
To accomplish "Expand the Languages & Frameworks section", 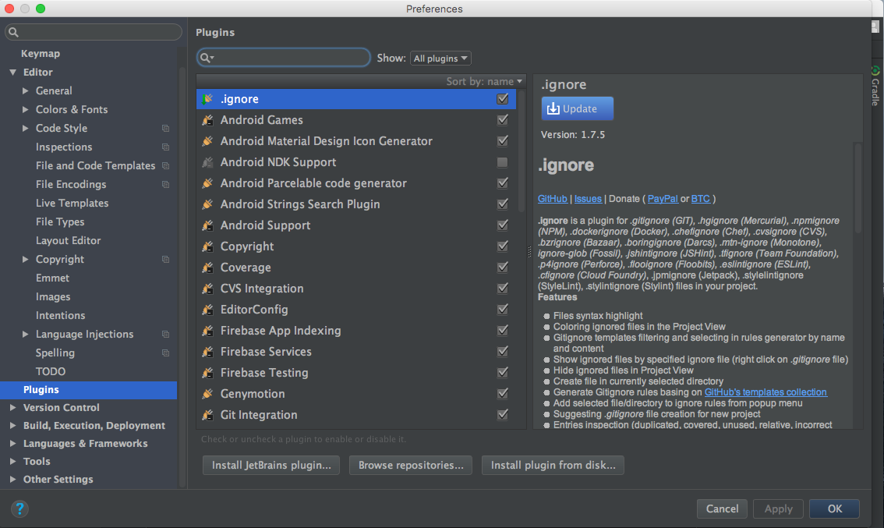I will click(13, 444).
